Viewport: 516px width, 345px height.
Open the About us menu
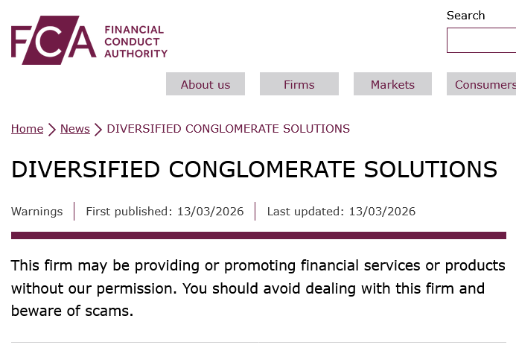(206, 84)
